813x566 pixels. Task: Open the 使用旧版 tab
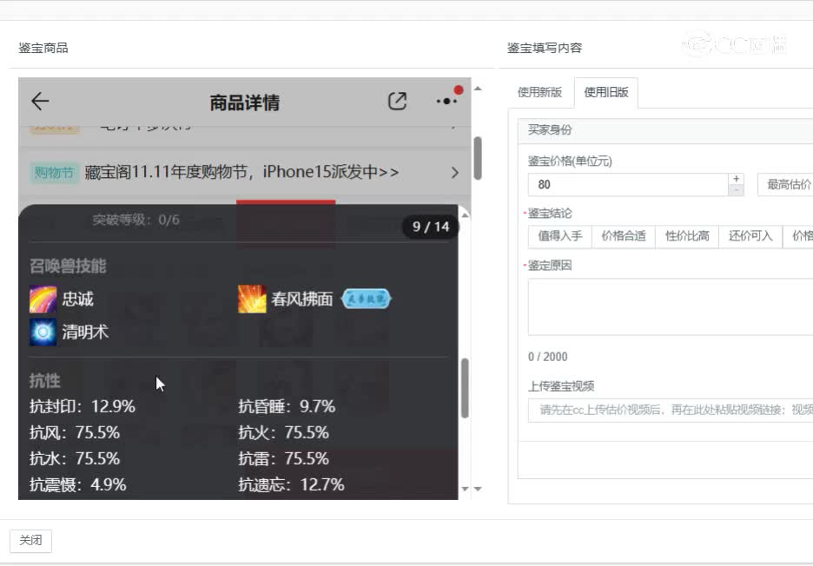coord(606,93)
